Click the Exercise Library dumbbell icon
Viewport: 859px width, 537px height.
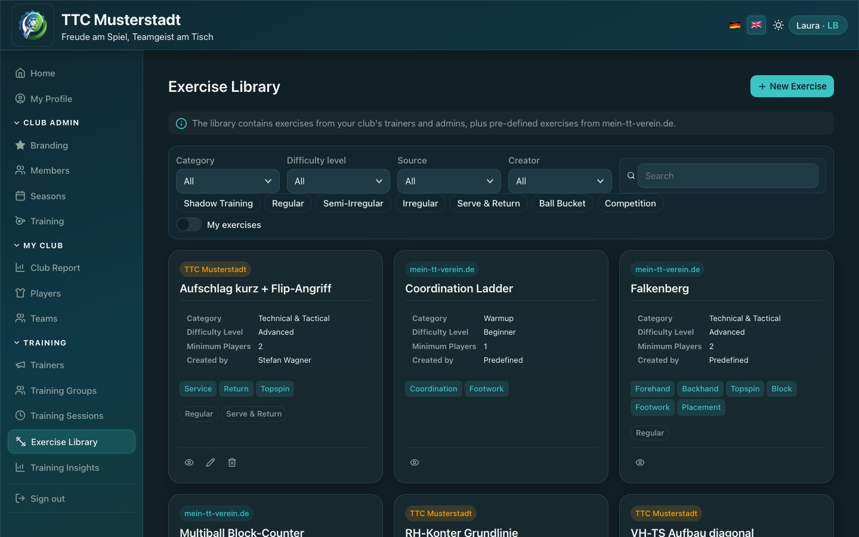click(21, 442)
